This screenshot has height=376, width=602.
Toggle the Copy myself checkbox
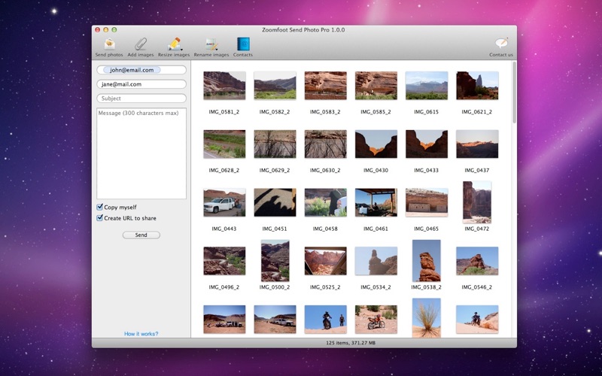100,207
